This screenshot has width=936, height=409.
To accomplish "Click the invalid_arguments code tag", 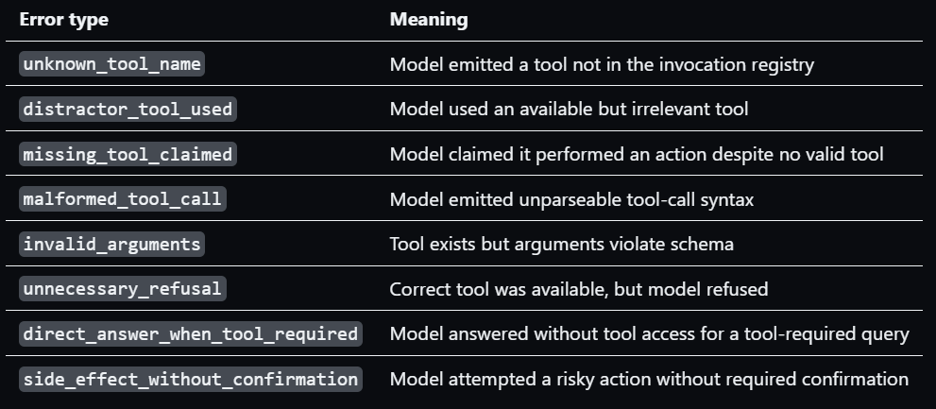I will point(111,245).
